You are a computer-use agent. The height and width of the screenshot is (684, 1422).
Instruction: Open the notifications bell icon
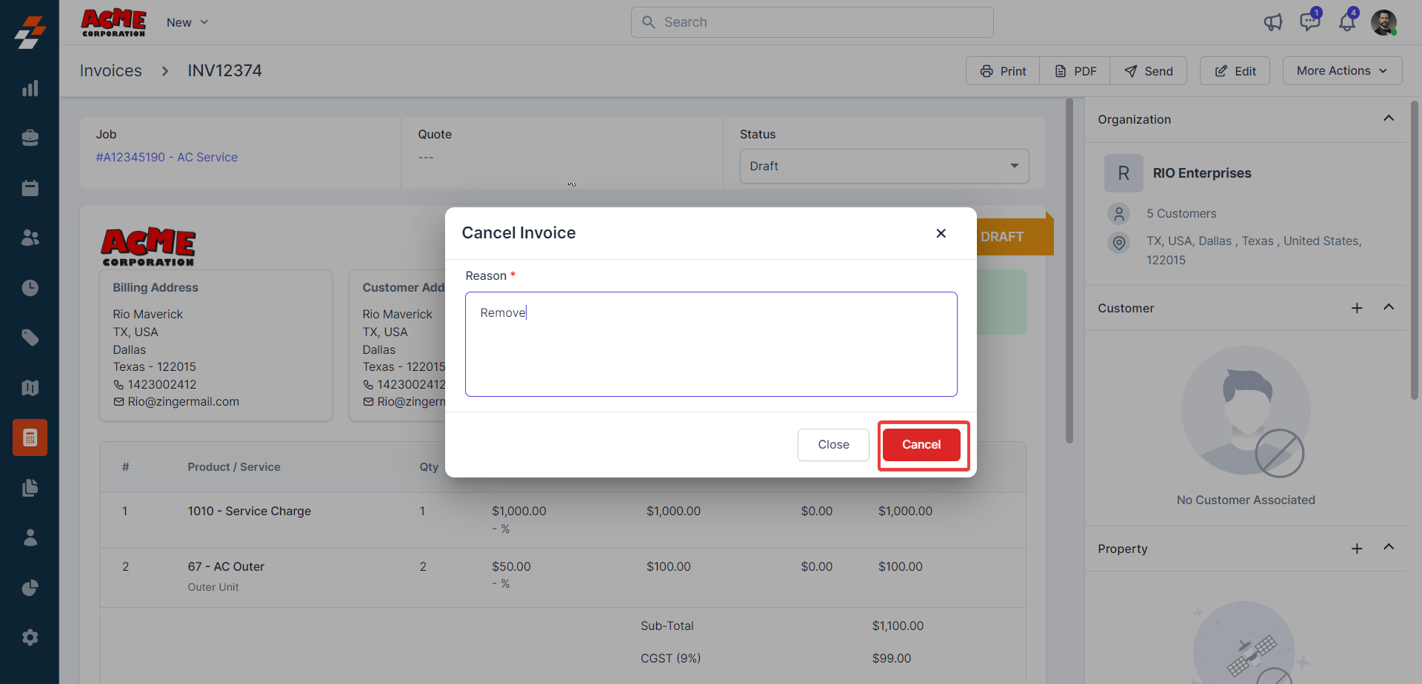click(1346, 22)
